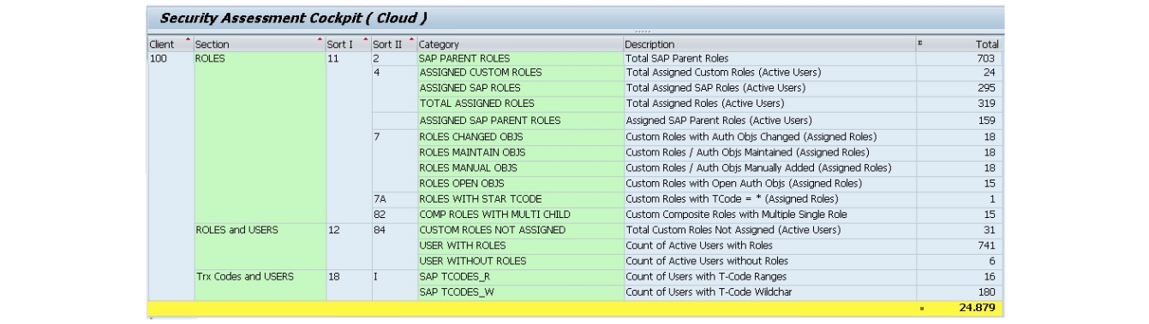Screen dimensions: 1149x324
Task: Select the SAP TCODES_W category cell
Action: (520, 292)
